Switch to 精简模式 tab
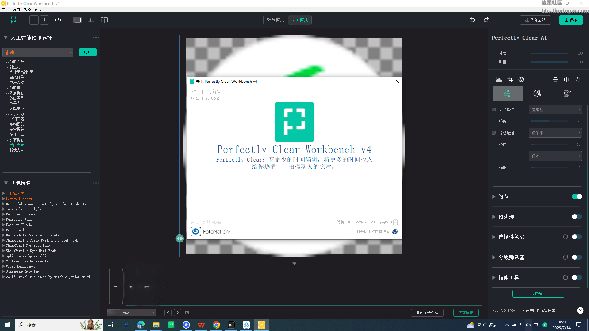This screenshot has height=331, width=589. point(275,20)
